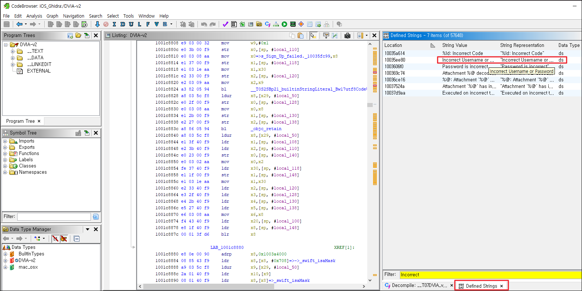Click the Listing horizontal scrollbar
This screenshot has width=582, height=291.
(x=251, y=287)
